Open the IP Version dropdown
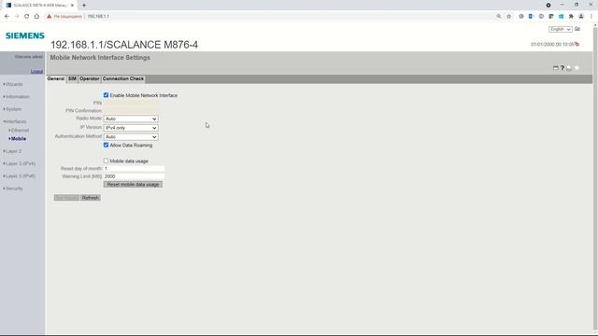The image size is (598, 336). (131, 128)
